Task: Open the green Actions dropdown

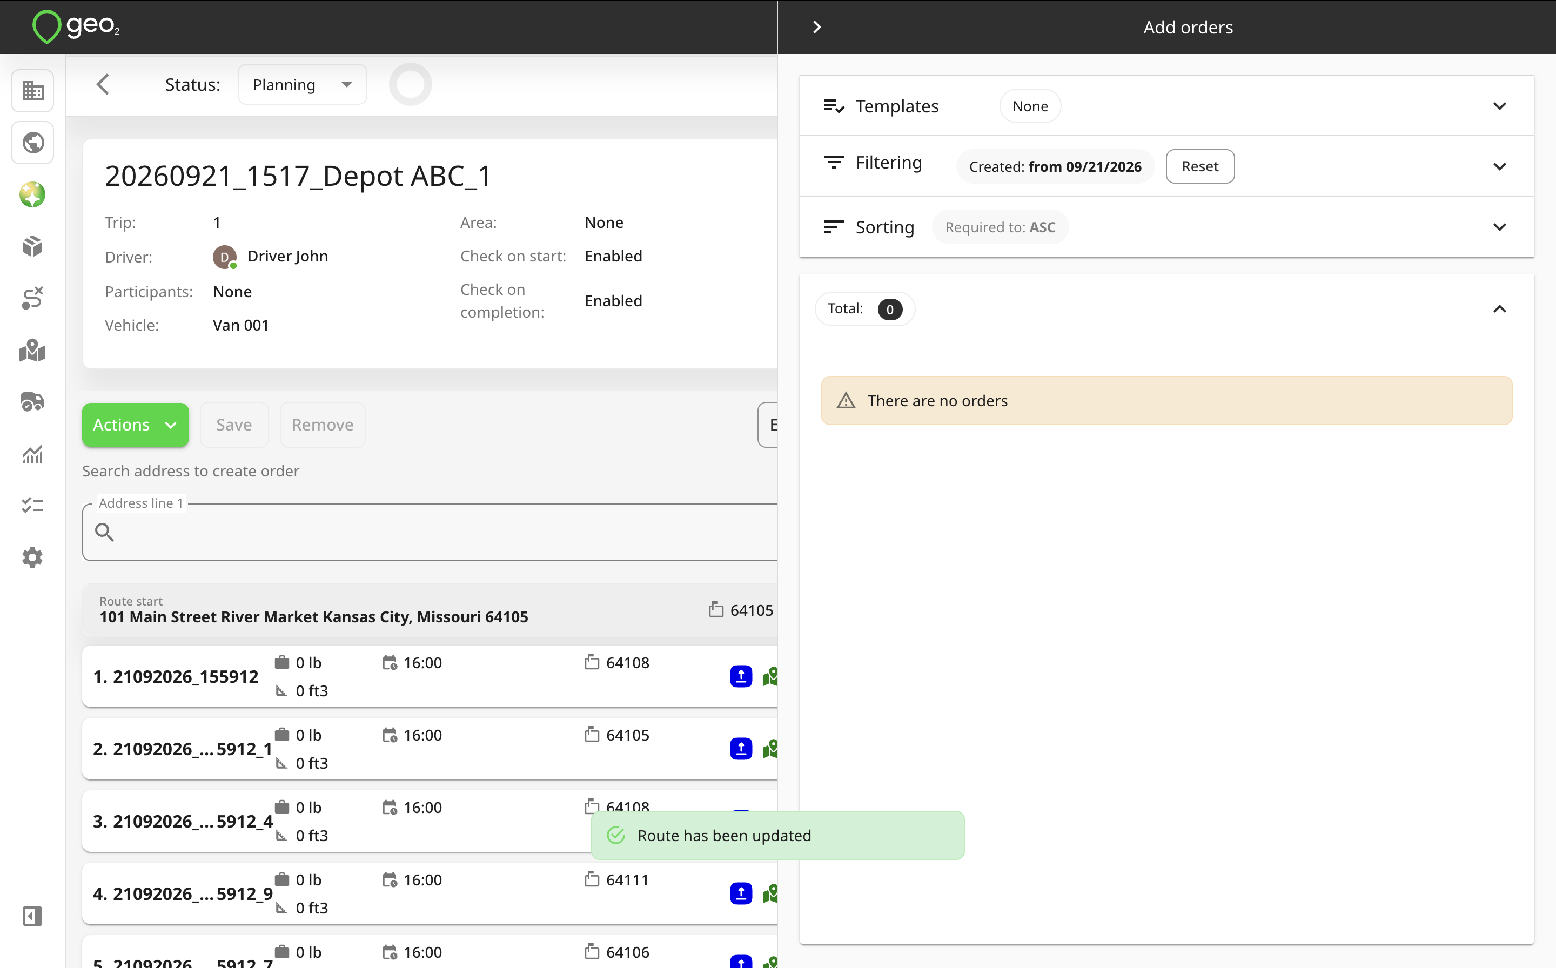Action: [x=135, y=425]
